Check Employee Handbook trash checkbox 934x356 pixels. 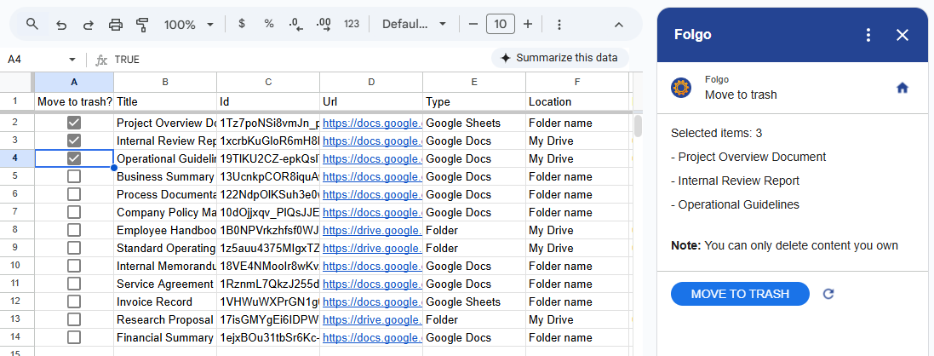[x=74, y=230]
